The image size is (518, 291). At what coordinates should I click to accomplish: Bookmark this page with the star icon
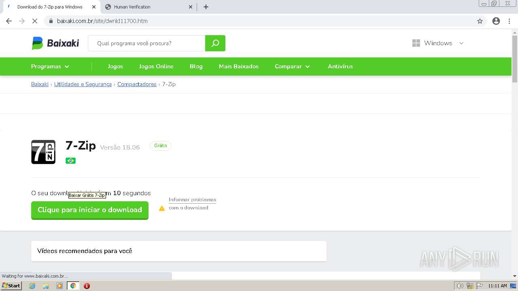point(480,21)
